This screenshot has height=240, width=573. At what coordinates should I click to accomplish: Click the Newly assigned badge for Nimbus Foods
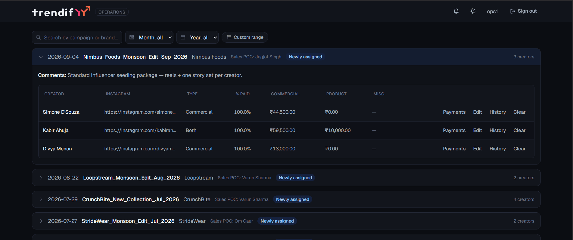[x=305, y=57]
